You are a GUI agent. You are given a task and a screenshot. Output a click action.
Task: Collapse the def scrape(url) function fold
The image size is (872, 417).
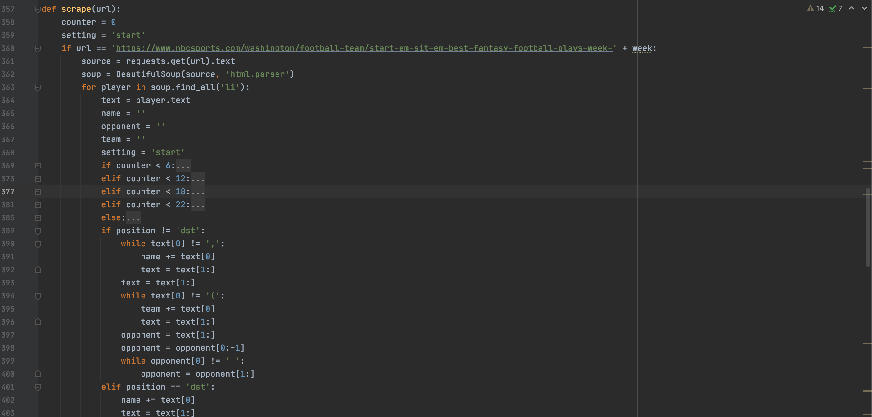tap(38, 10)
